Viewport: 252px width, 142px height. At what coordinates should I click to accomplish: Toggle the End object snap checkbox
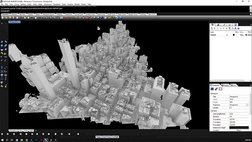pyautogui.click(x=2, y=134)
